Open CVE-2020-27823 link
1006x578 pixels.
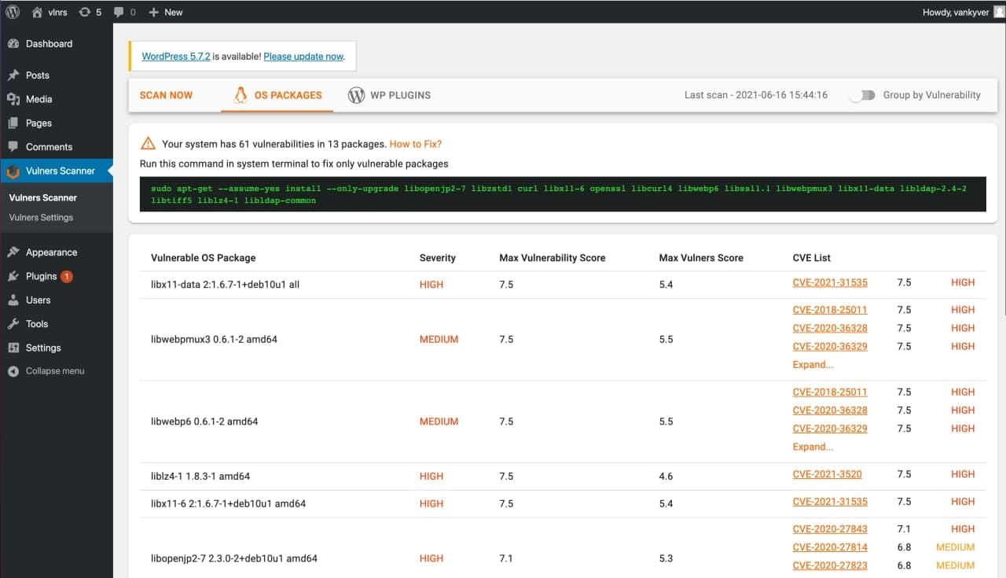830,565
